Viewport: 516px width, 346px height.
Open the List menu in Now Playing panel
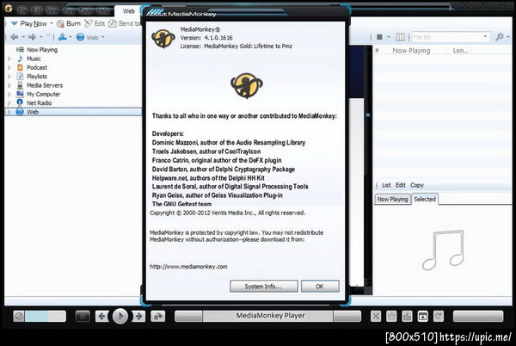[x=386, y=185]
